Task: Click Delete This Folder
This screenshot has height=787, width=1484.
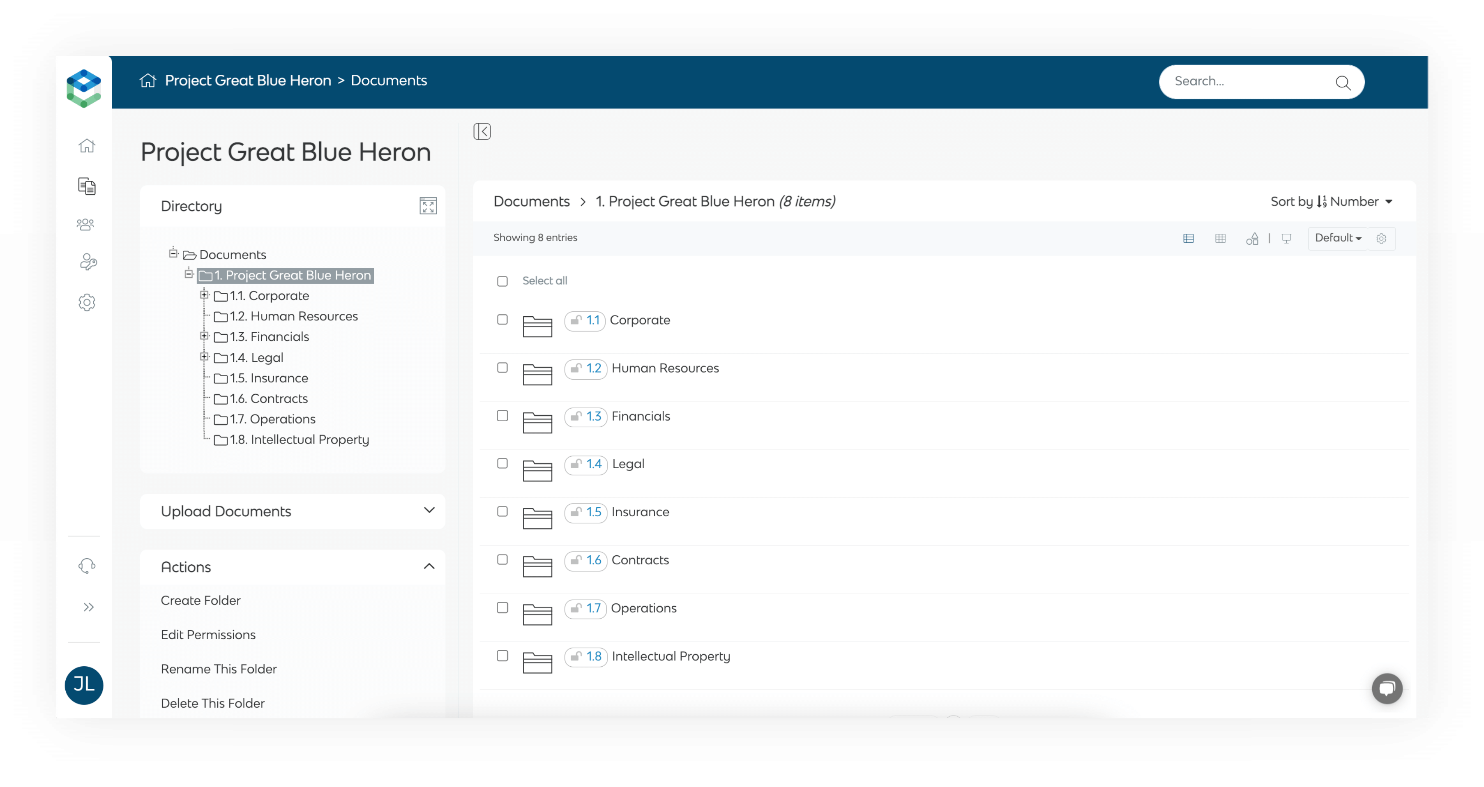Action: (212, 703)
